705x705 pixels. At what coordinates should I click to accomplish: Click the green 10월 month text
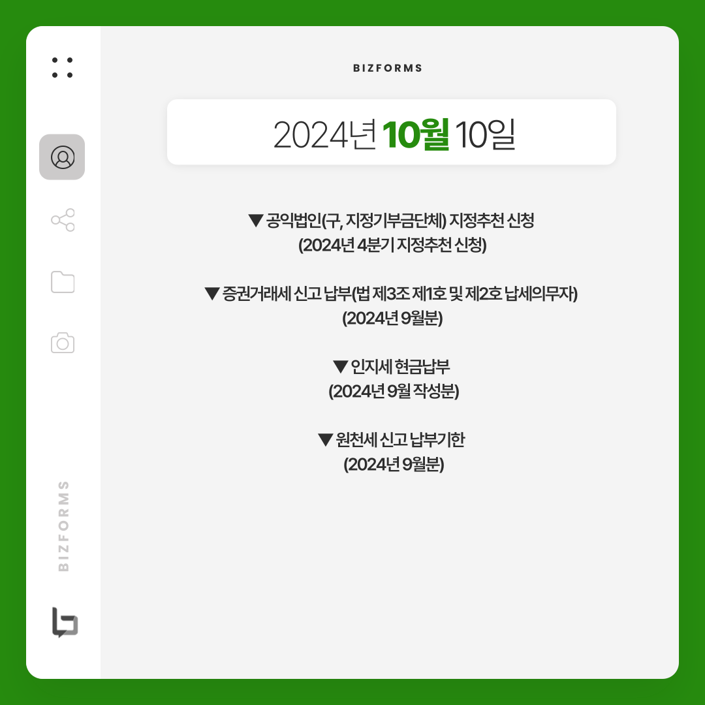pyautogui.click(x=415, y=134)
